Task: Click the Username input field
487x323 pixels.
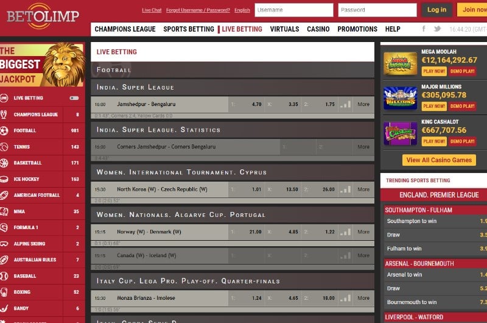Action: (294, 10)
